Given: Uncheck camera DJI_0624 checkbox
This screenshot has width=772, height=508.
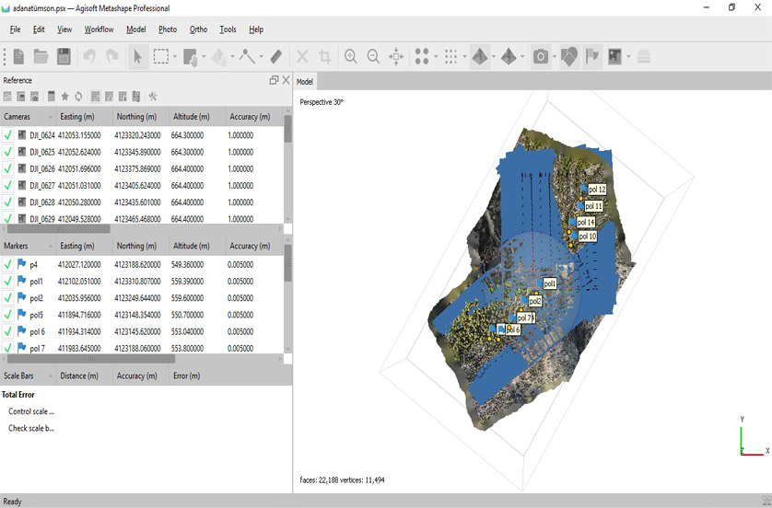Looking at the screenshot, I should (8, 135).
